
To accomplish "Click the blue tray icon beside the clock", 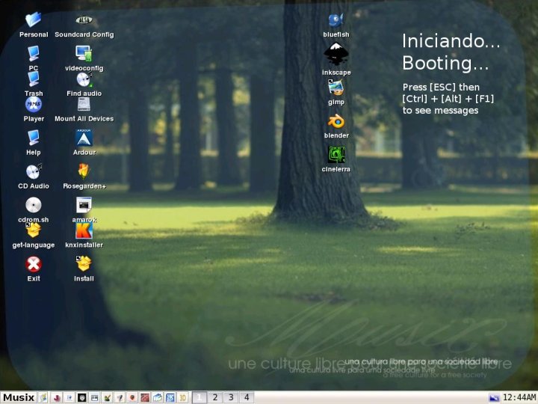I will point(495,398).
